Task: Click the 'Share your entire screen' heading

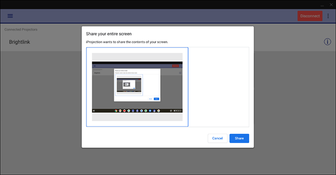Action: point(108,34)
